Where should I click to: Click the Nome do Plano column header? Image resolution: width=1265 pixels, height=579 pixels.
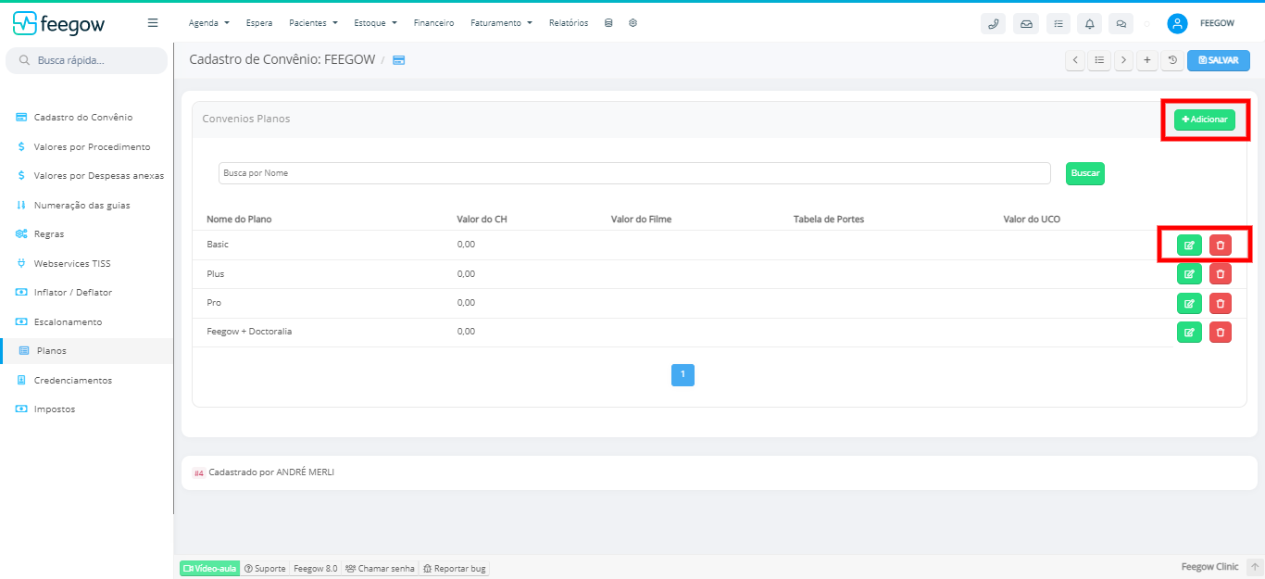pos(239,220)
